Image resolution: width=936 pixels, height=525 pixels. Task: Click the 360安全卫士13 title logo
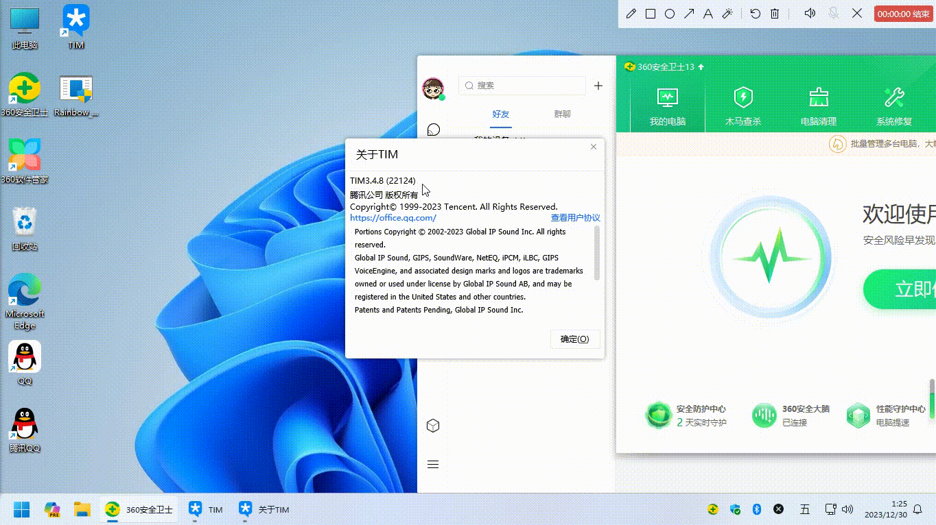[x=629, y=66]
